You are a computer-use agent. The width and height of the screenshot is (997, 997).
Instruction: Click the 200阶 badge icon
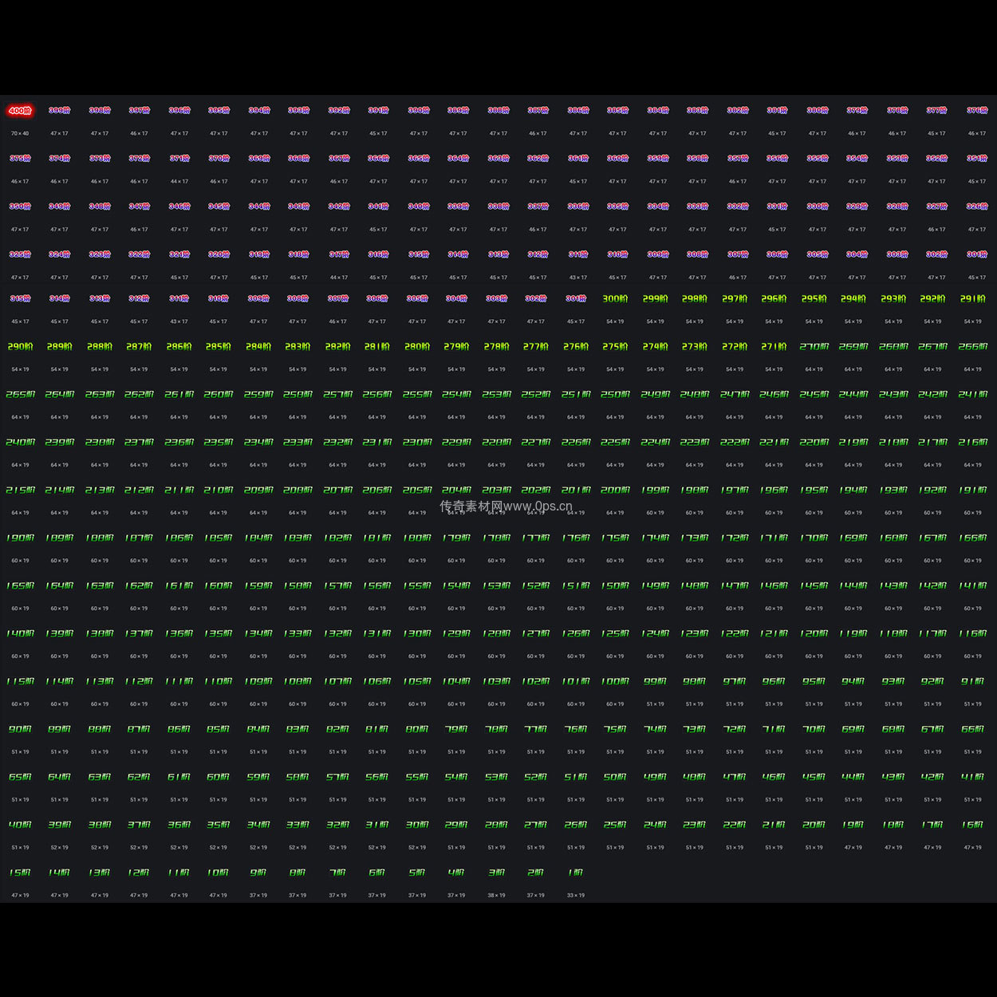(615, 490)
